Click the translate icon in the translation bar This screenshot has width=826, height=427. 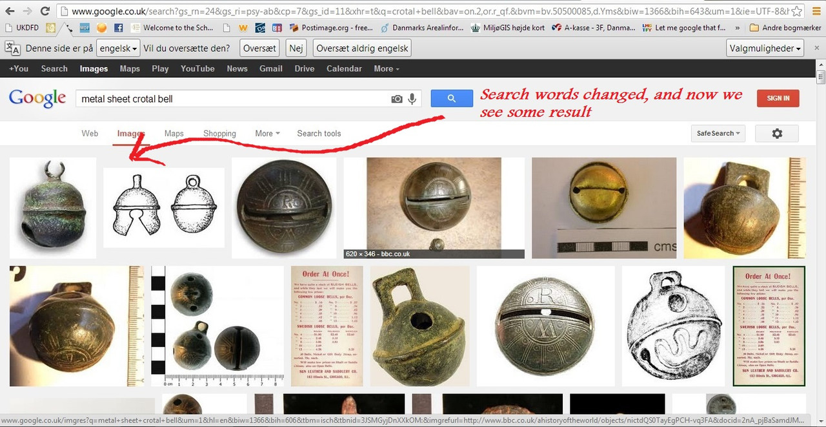click(12, 48)
